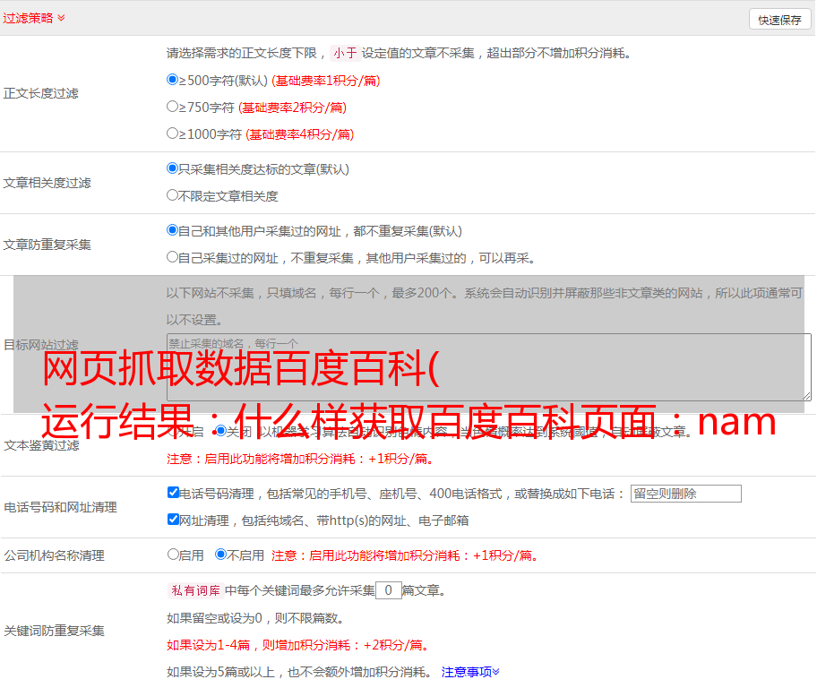Image resolution: width=817 pixels, height=688 pixels.
Task: Focus the 禁止采集的域名 text area
Action: pyautogui.click(x=488, y=366)
